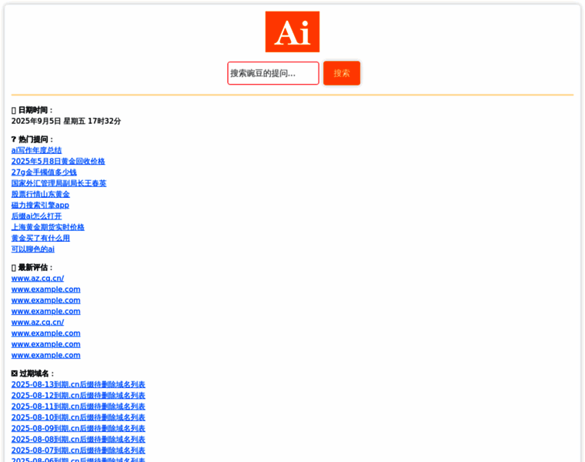This screenshot has width=585, height=462.
Task: Open the 可以聊色的ai link
Action: (x=33, y=249)
